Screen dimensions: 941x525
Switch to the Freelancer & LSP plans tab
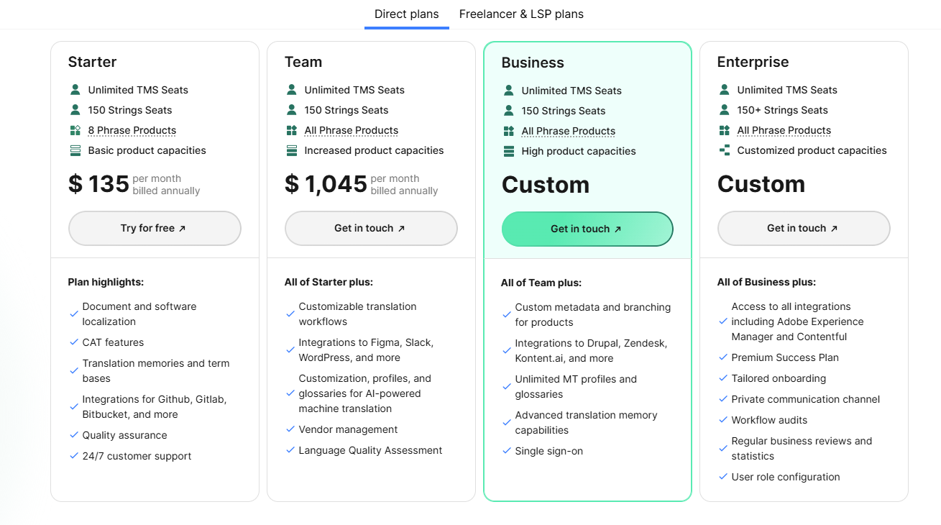(521, 14)
